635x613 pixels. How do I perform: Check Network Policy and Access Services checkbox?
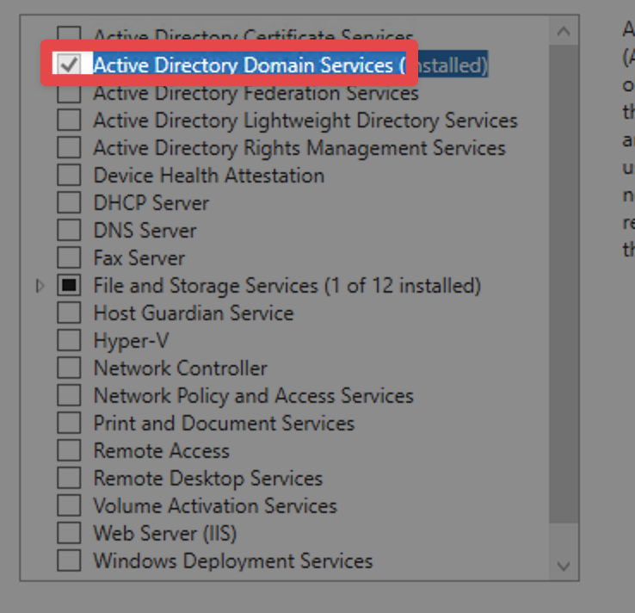click(69, 395)
